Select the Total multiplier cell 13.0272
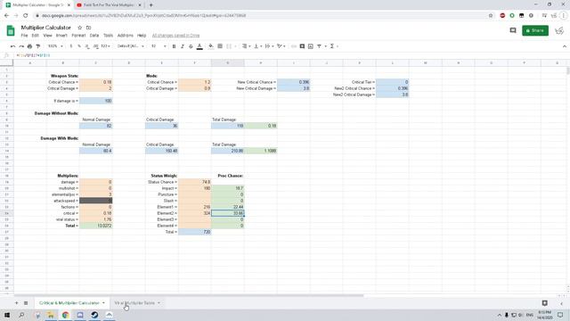570x321 pixels. (x=95, y=226)
